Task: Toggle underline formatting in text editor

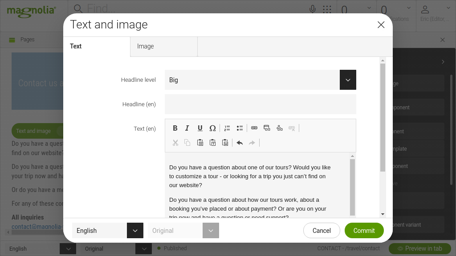Action: point(200,128)
